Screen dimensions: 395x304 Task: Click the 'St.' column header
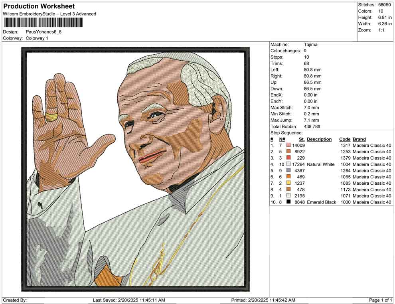[302, 139]
